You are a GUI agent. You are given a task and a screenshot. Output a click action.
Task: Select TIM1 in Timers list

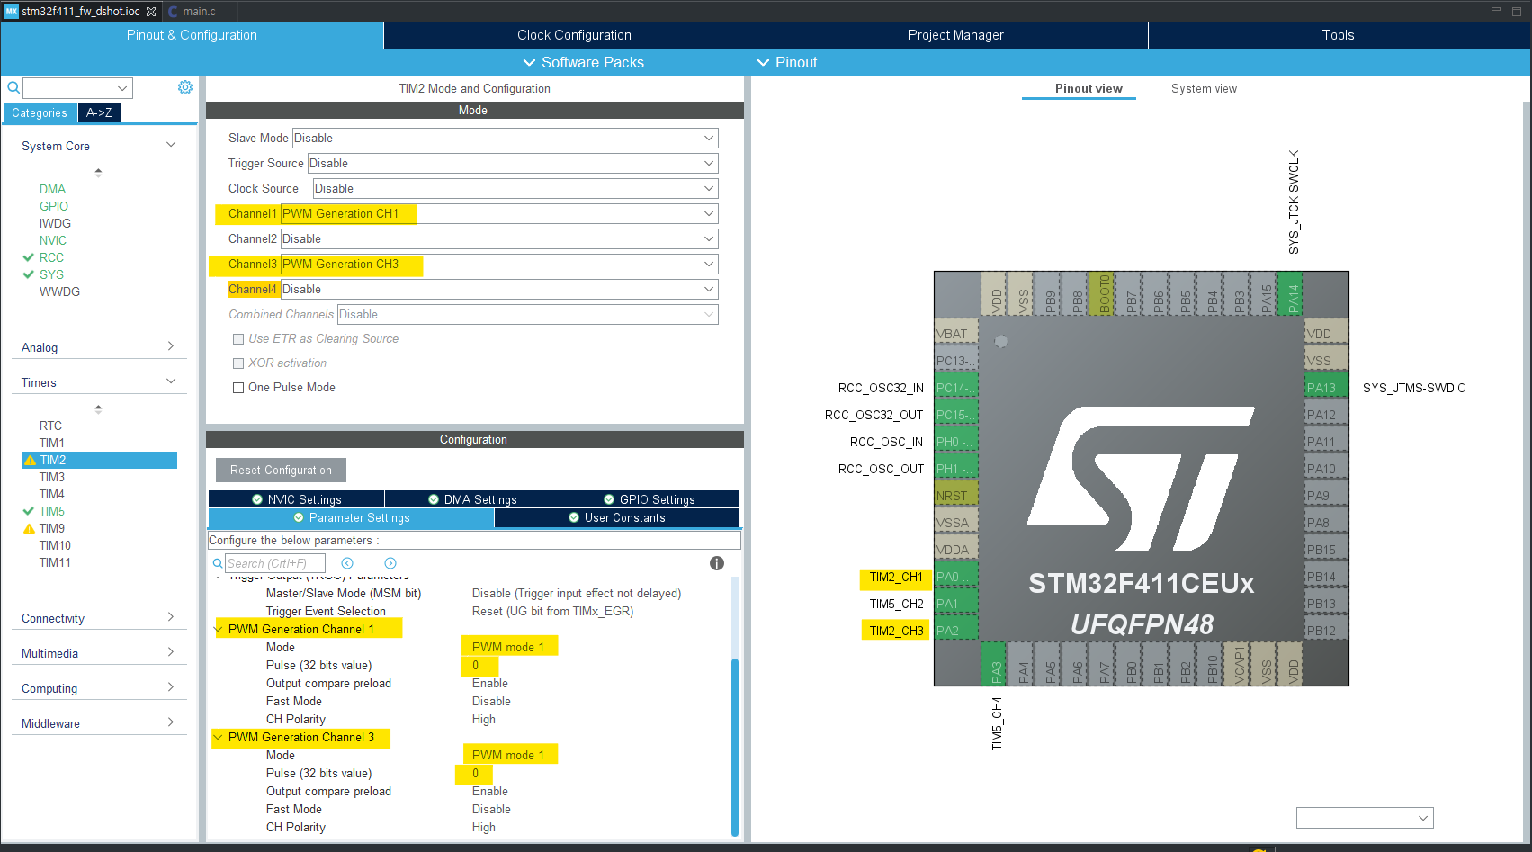click(51, 443)
